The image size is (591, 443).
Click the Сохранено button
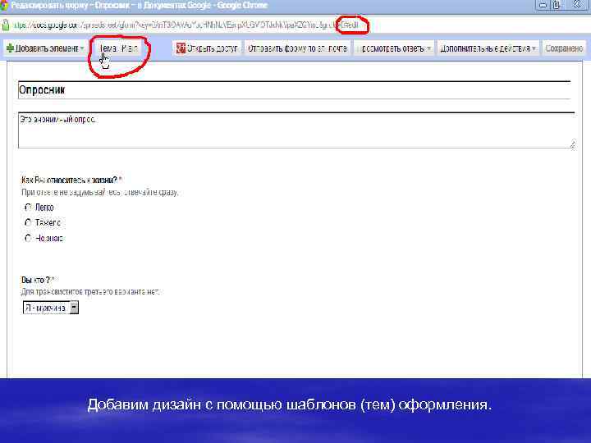564,48
